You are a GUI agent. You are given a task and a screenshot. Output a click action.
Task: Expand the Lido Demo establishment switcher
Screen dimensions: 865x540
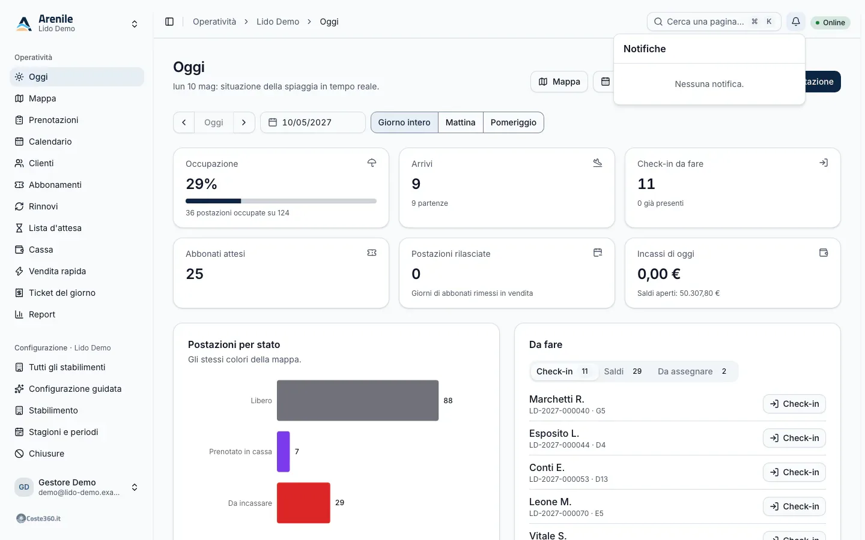coord(77,24)
